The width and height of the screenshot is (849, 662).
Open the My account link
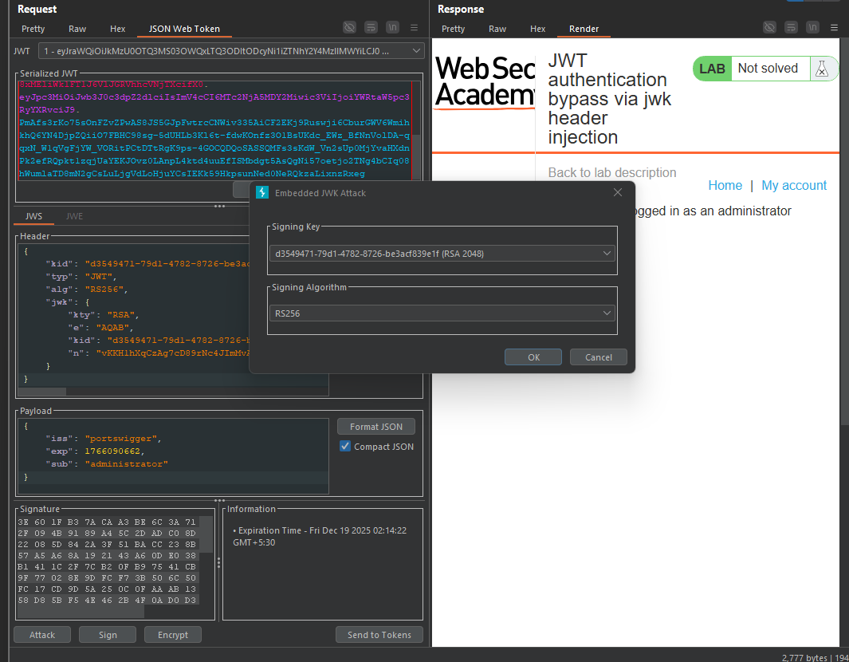[794, 185]
